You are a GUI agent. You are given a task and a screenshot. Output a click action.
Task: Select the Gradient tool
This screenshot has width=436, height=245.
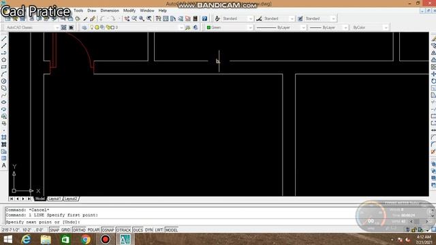4,144
